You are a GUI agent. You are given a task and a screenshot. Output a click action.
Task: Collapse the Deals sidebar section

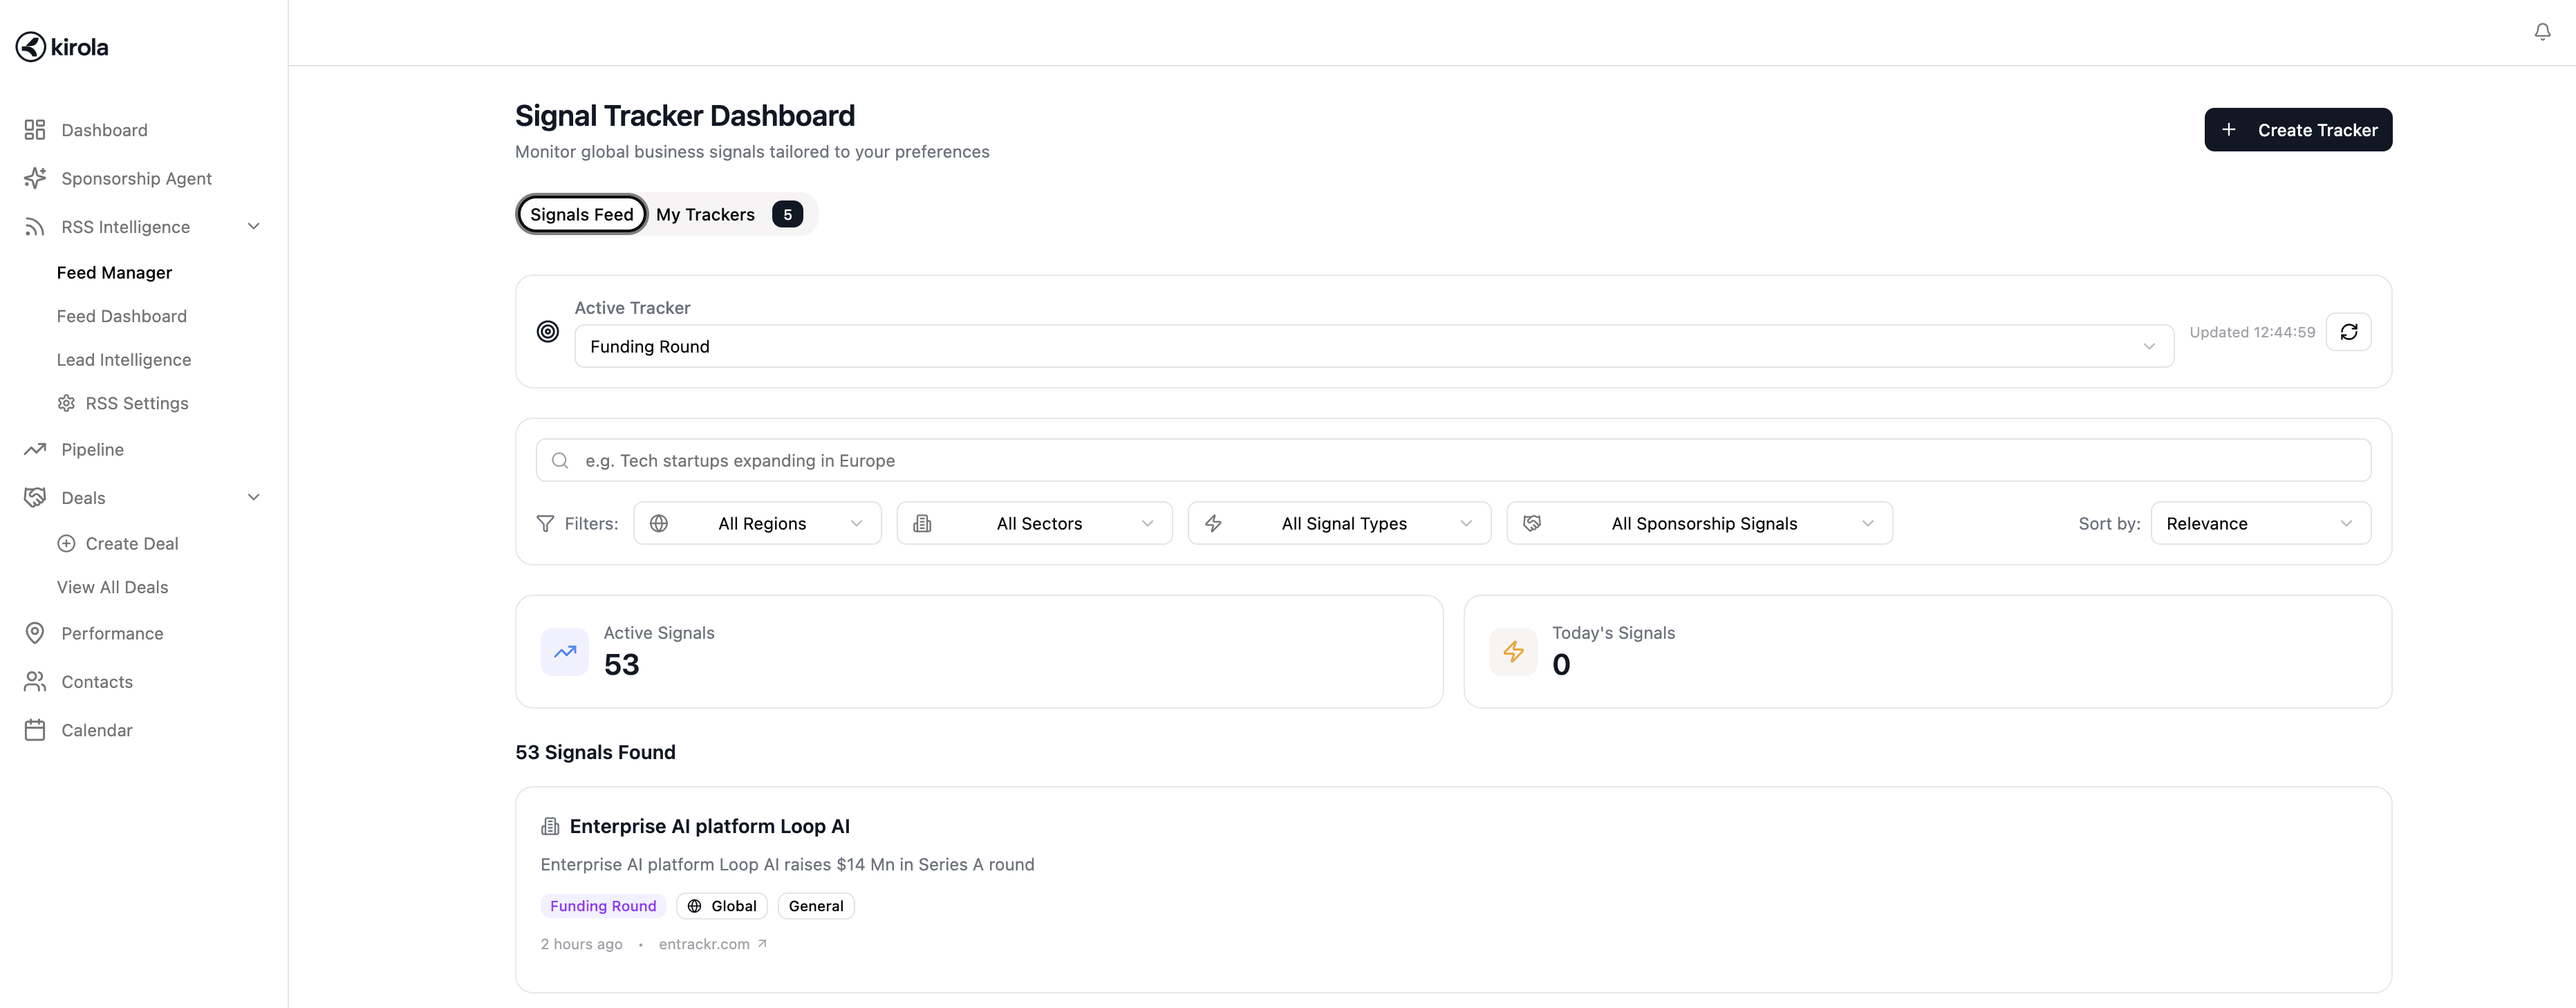[x=253, y=498]
